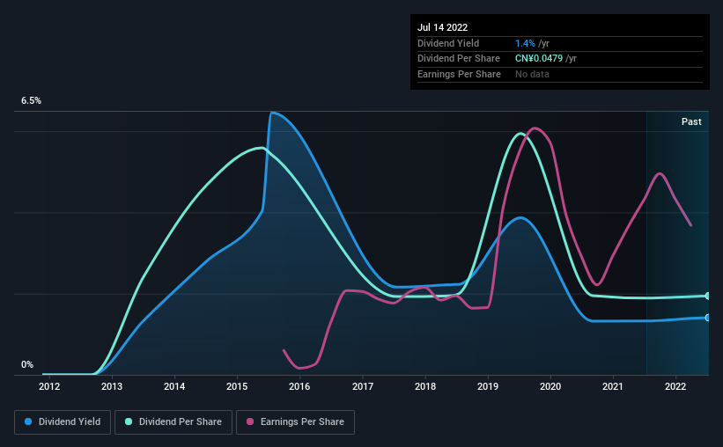
Task: Click the 2022 x-axis label
Action: tap(675, 386)
